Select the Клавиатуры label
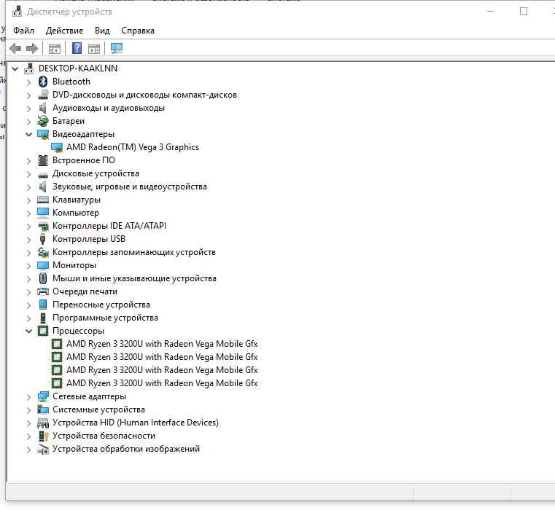Screen dimensions: 555x510 pyautogui.click(x=77, y=200)
